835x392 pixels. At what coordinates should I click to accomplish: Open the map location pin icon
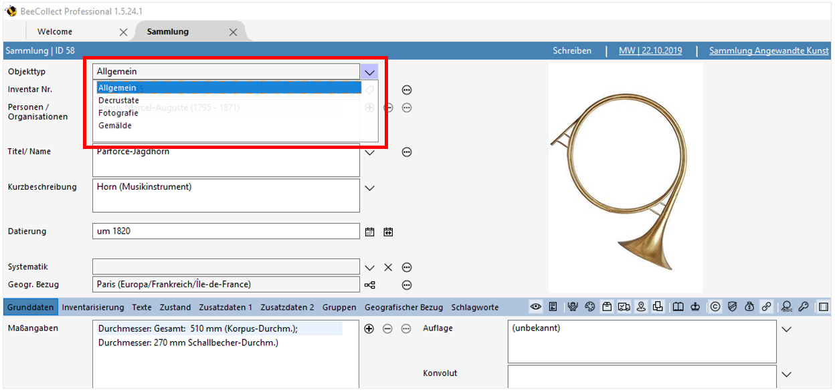pos(641,307)
